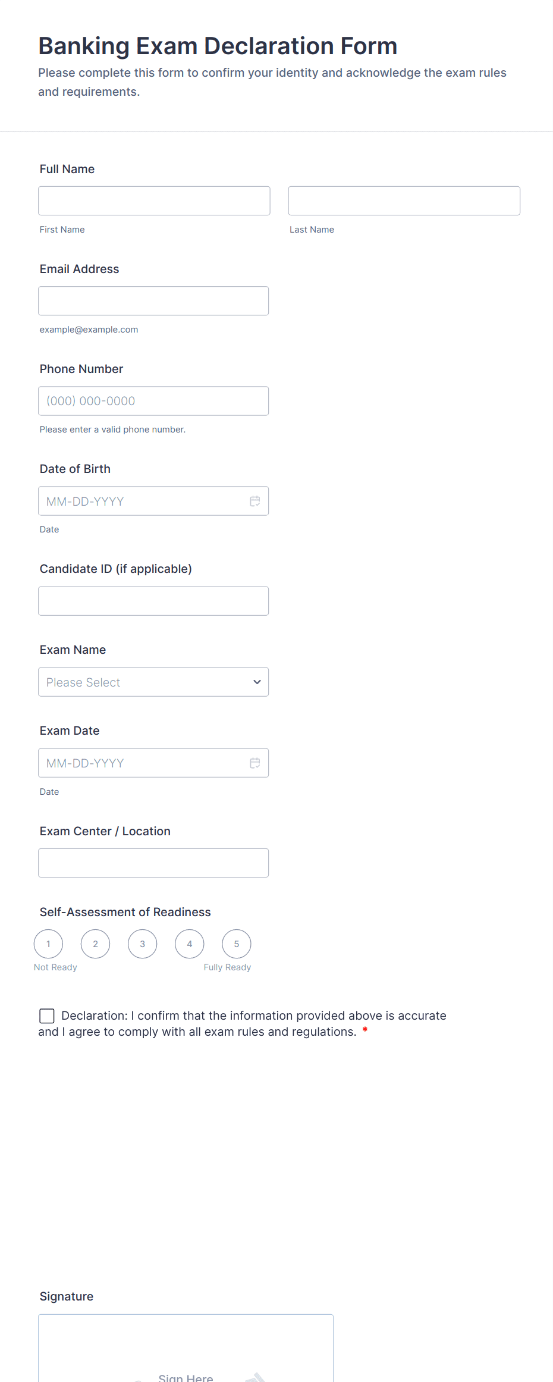
Task: Click the Phone Number input field
Action: coord(153,401)
